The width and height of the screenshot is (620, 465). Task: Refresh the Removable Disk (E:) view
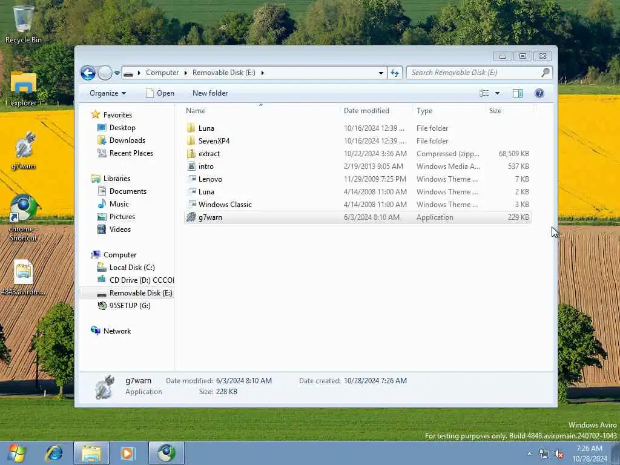pyautogui.click(x=395, y=73)
